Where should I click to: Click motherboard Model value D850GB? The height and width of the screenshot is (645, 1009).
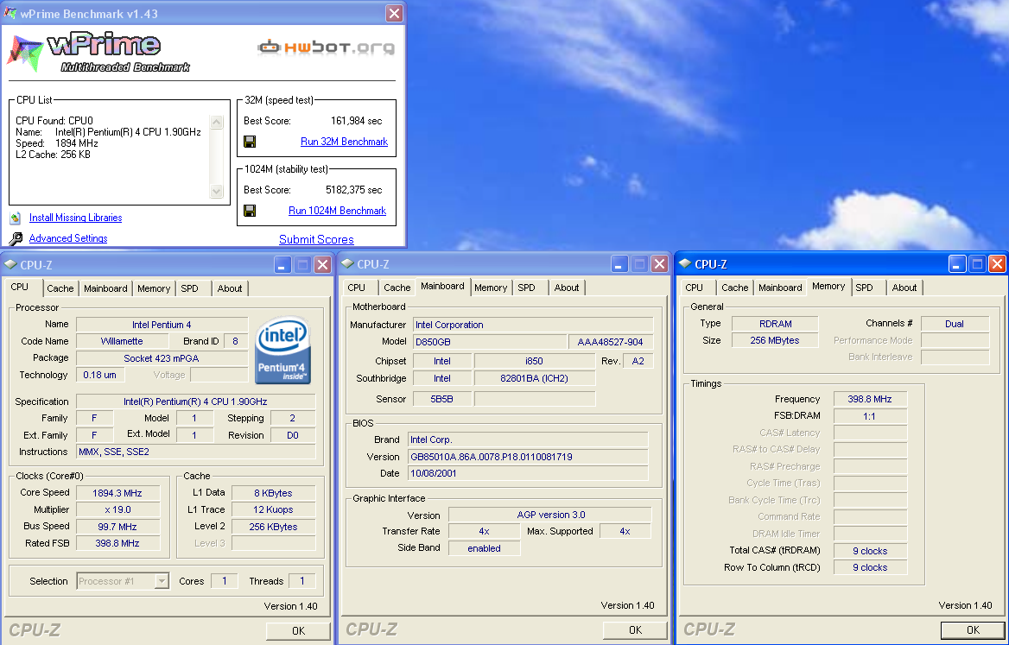(x=490, y=342)
